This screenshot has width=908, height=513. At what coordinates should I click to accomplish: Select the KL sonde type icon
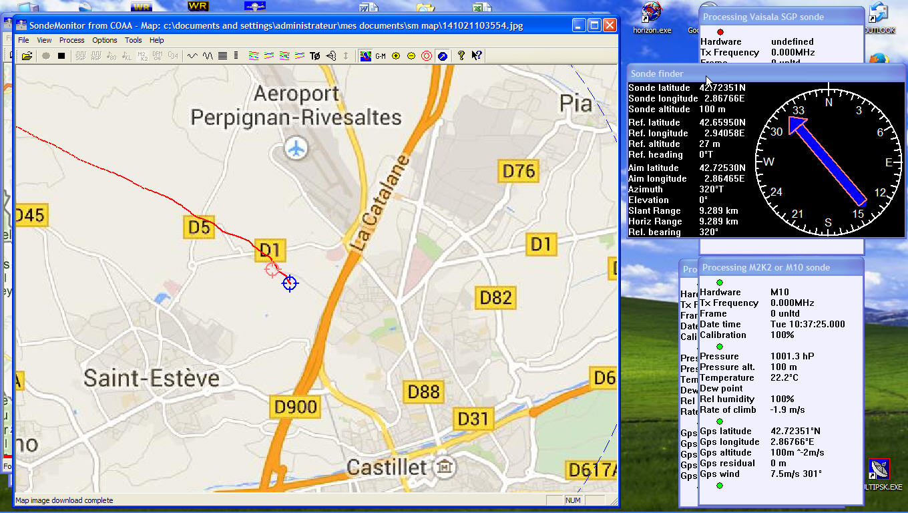[127, 56]
